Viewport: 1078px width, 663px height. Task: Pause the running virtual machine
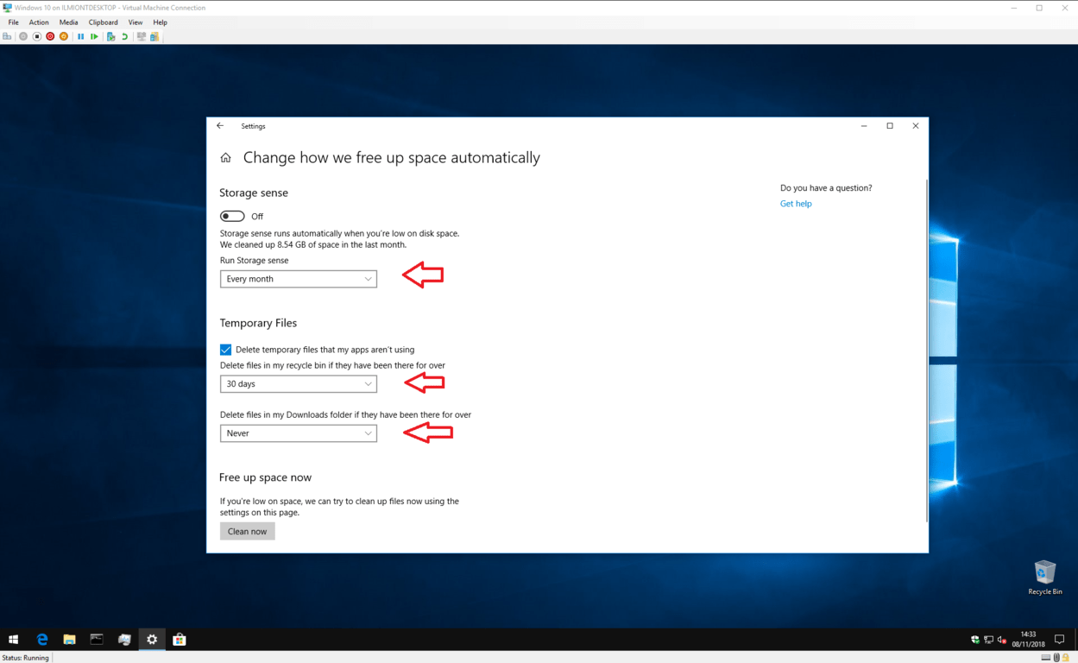[81, 37]
